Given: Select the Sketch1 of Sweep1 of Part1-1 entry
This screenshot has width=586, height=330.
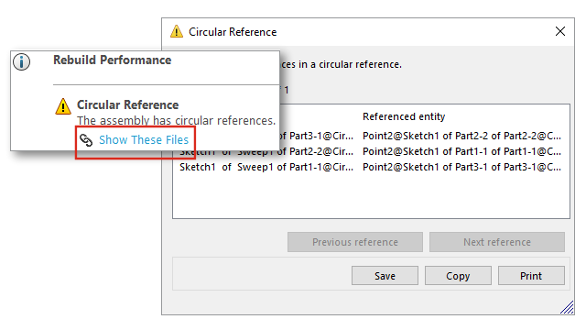Looking at the screenshot, I should click(266, 167).
